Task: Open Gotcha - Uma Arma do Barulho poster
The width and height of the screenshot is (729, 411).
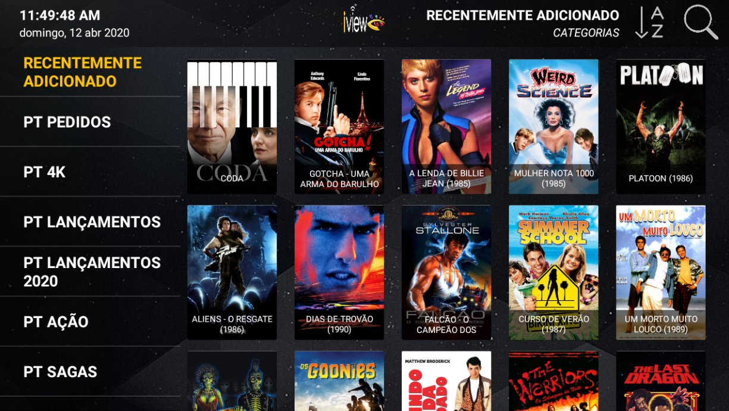Action: [x=339, y=127]
